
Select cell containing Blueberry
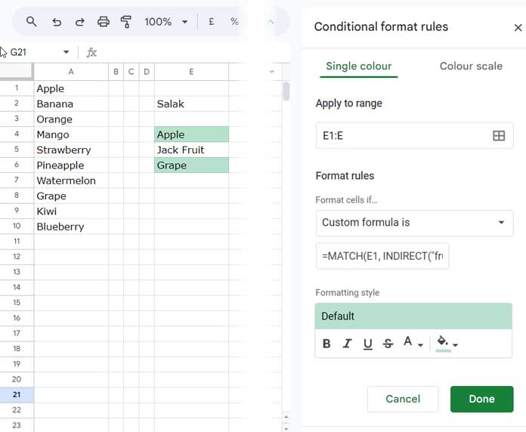(71, 227)
